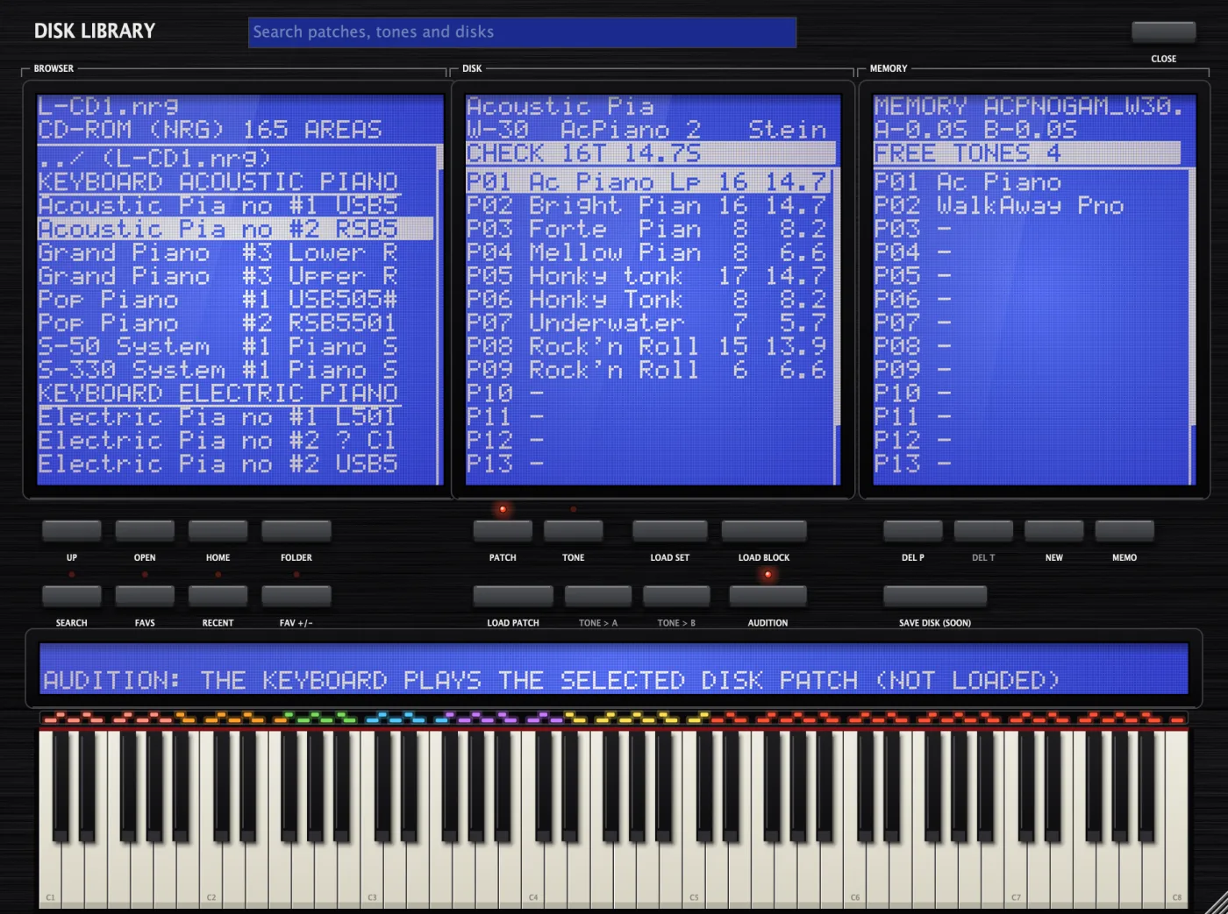Select memory patch 'P02 WalkAway Pno'
The height and width of the screenshot is (914, 1228).
pos(1030,206)
